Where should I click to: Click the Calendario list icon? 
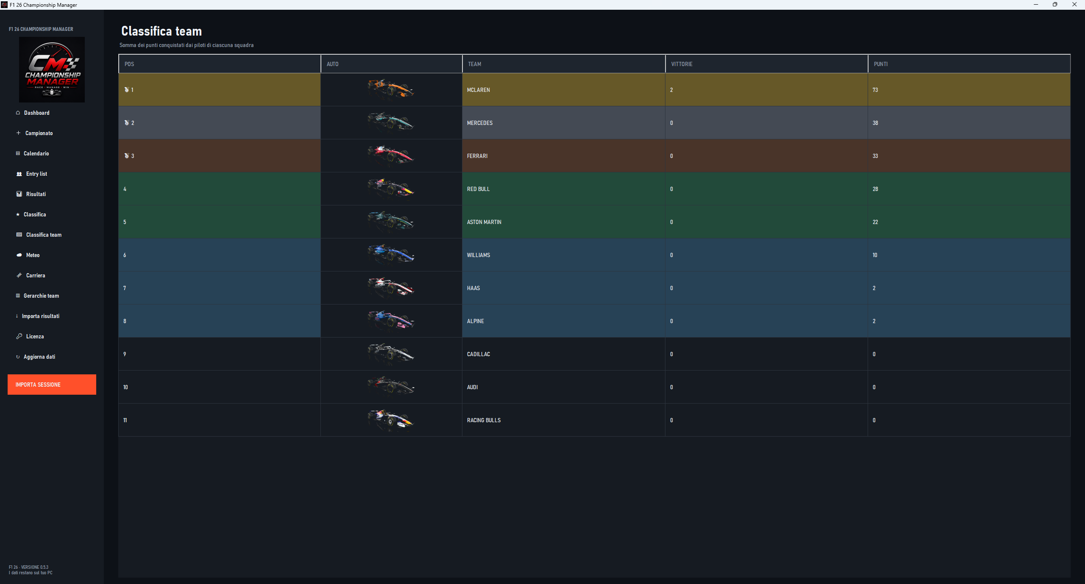pyautogui.click(x=18, y=153)
